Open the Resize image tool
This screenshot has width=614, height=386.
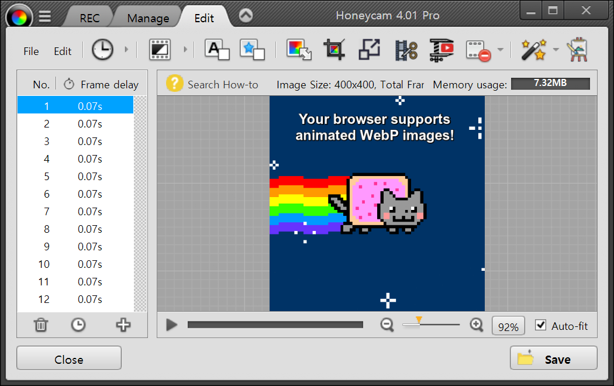point(369,50)
